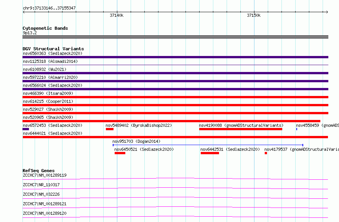
Task: Click the purple bar under nsv6560363
Action: (x=175, y=57)
